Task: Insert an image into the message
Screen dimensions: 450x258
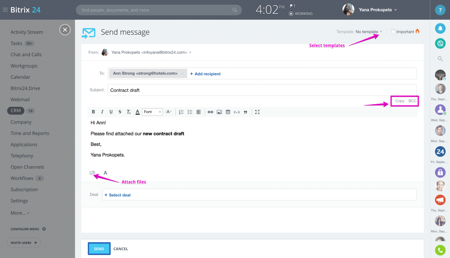Action: click(x=219, y=112)
